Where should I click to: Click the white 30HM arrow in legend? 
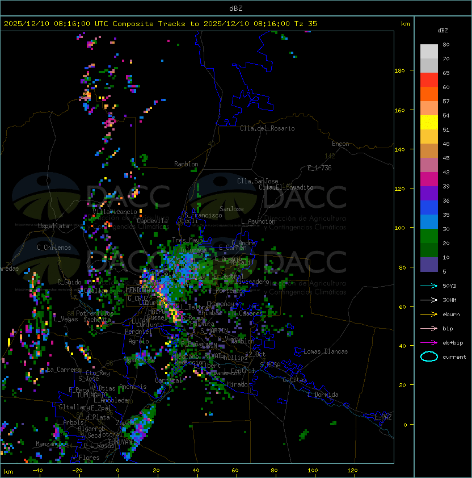tap(429, 300)
